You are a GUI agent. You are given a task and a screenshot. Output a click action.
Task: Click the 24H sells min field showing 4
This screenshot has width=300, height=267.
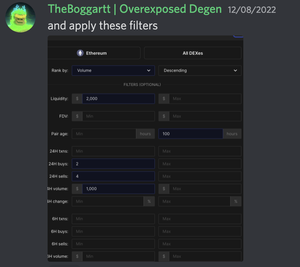113,176
